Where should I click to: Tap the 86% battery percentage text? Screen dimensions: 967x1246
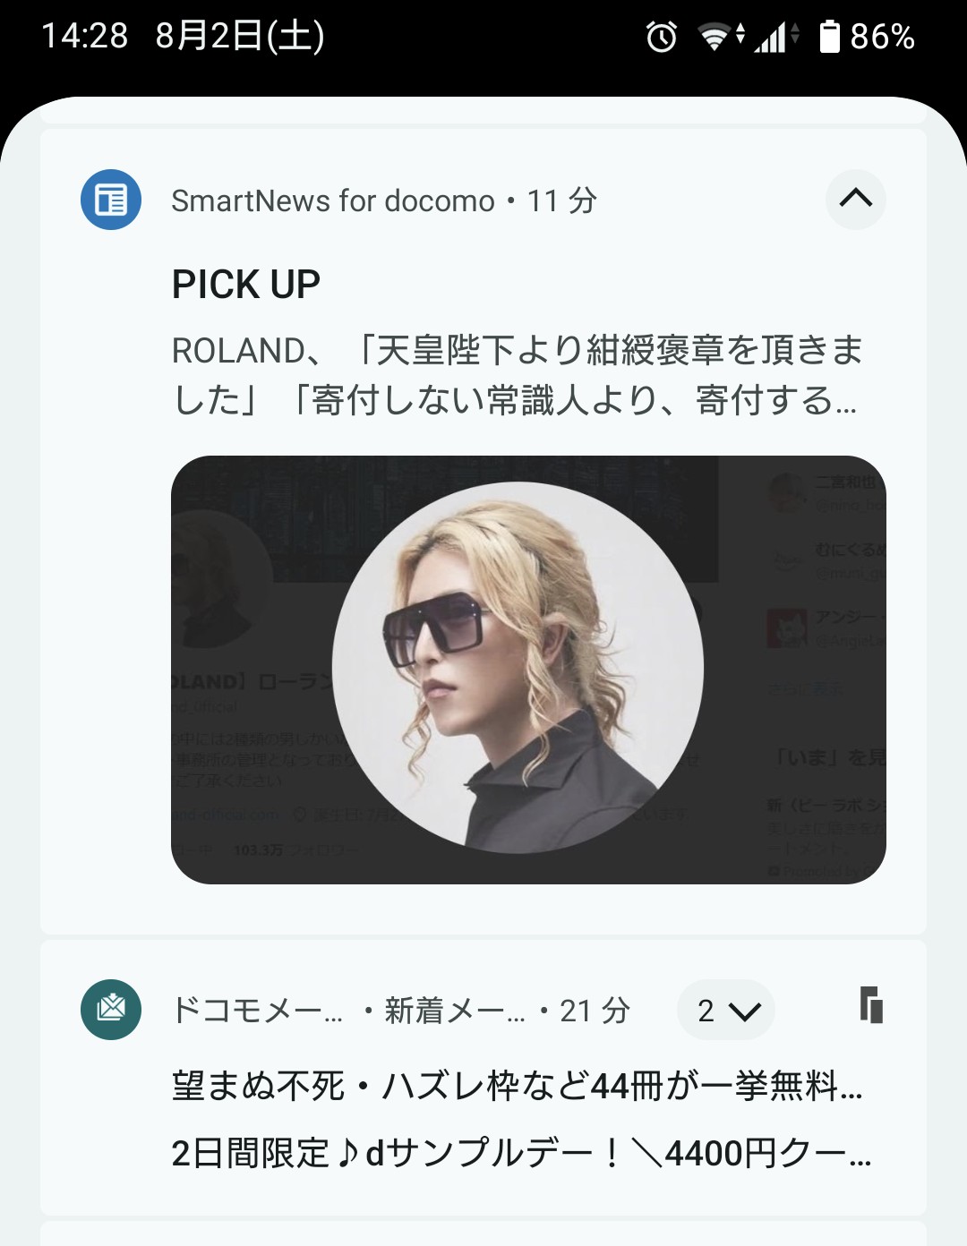[883, 37]
